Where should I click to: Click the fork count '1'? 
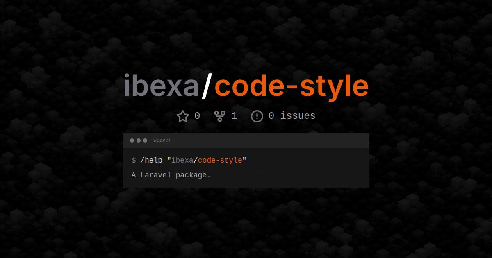[234, 116]
